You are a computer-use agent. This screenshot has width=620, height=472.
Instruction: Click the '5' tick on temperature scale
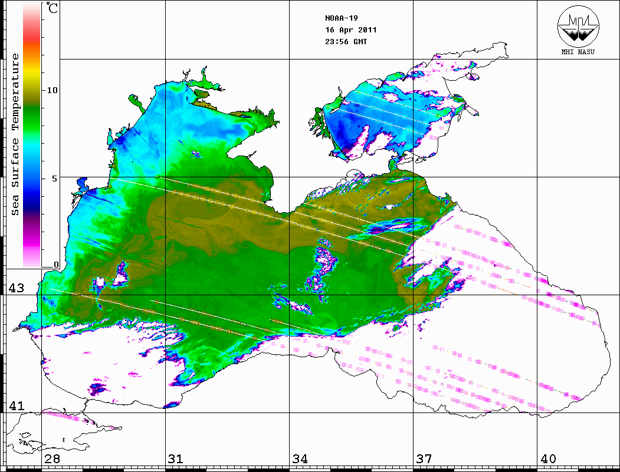click(x=54, y=179)
